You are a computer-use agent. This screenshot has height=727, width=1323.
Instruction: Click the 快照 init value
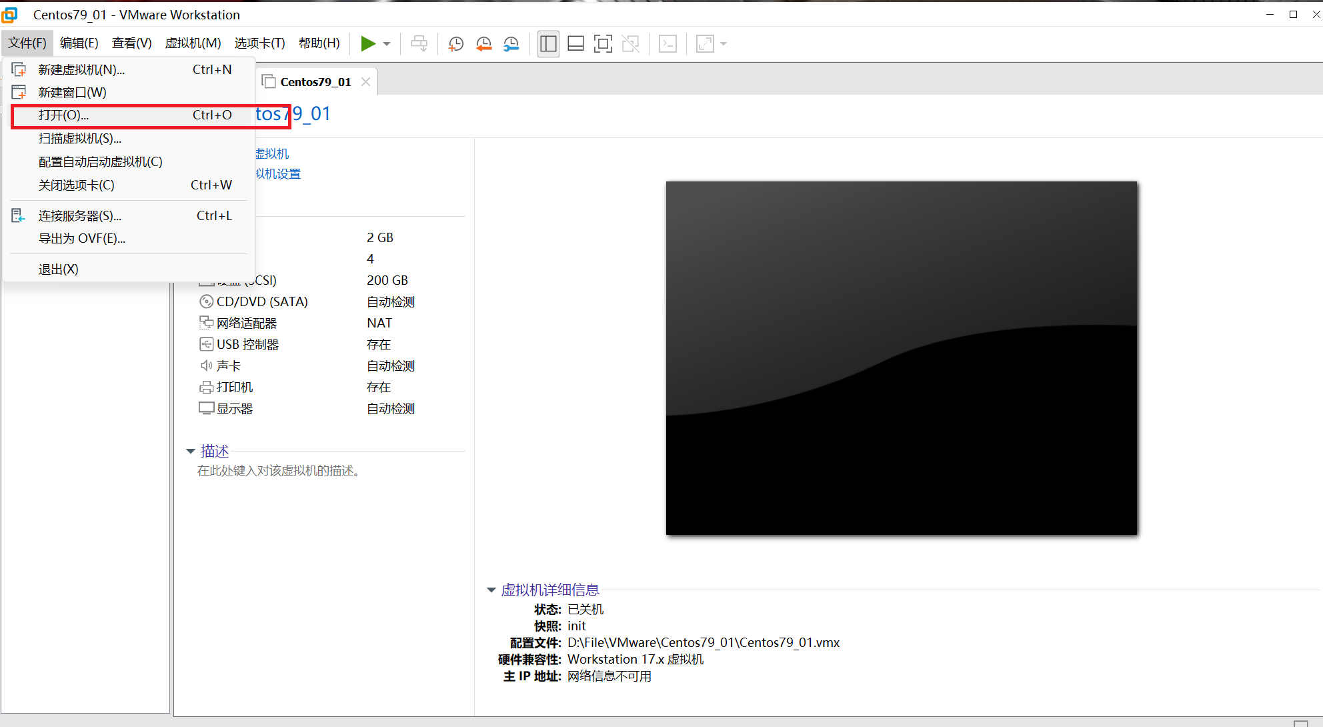pyautogui.click(x=576, y=626)
